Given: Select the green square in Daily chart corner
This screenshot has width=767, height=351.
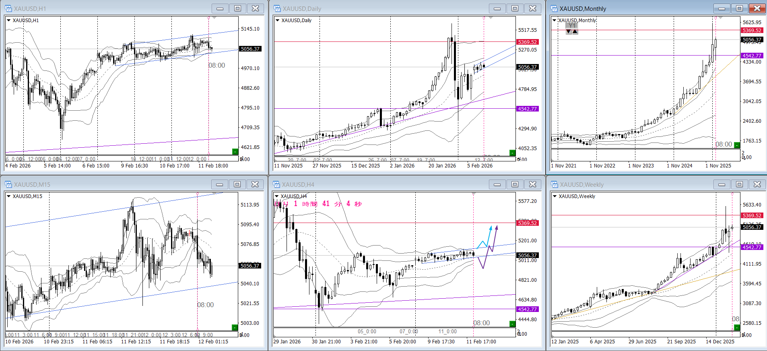Looking at the screenshot, I should [x=512, y=153].
